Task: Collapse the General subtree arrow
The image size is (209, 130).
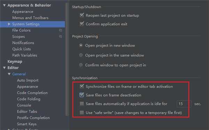Action: coord(9,74)
